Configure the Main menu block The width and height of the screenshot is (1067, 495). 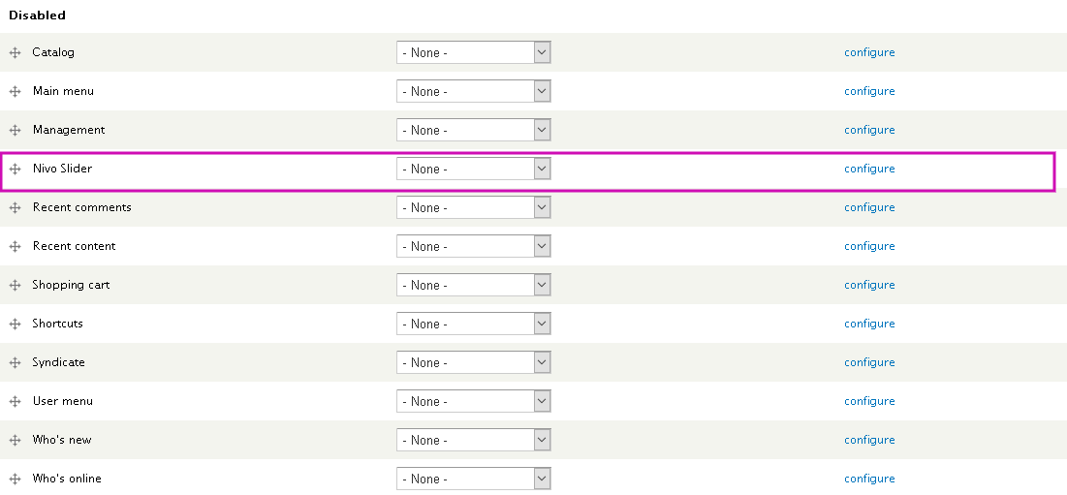click(x=869, y=91)
